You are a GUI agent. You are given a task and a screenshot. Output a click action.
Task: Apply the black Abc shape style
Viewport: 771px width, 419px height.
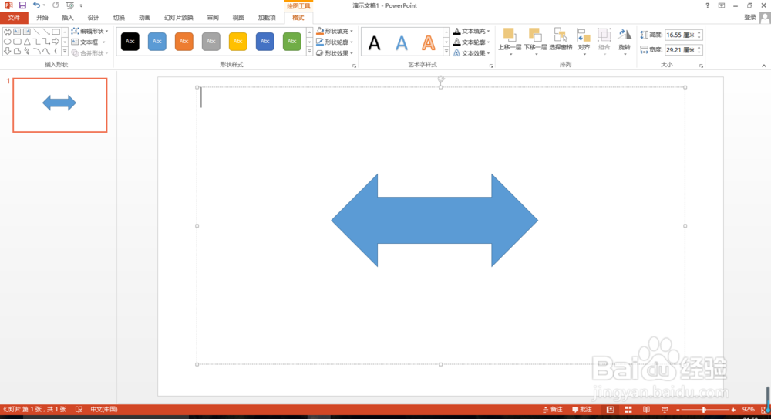pyautogui.click(x=130, y=42)
